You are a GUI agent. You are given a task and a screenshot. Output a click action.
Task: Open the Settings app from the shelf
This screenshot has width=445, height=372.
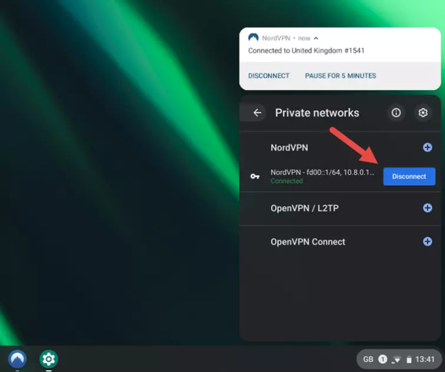click(x=48, y=359)
